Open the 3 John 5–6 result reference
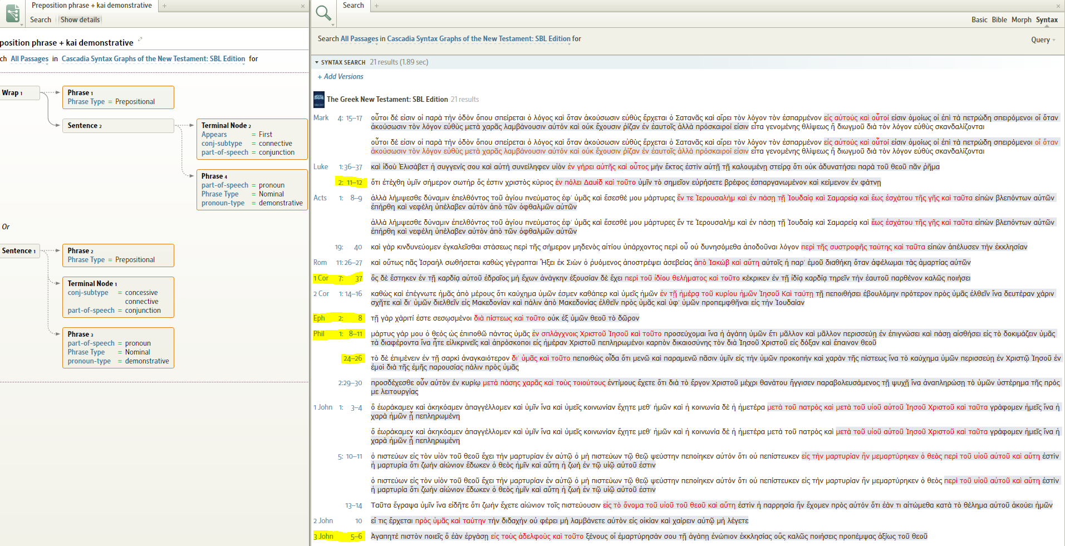 [x=338, y=537]
